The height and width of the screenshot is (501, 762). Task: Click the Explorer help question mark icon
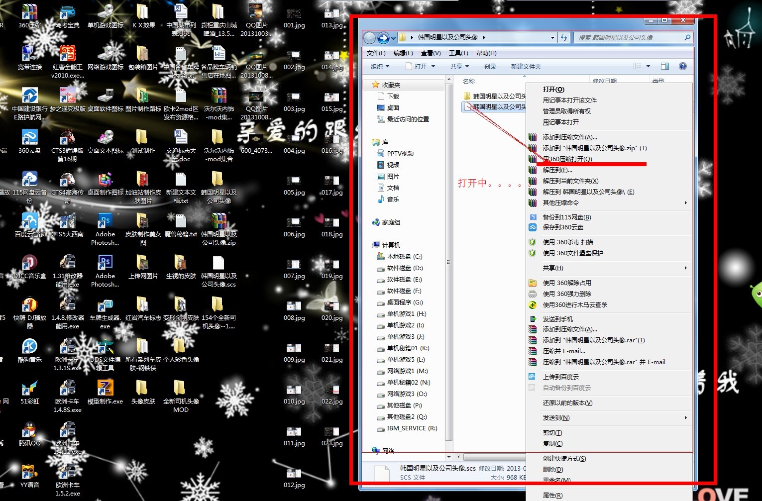(682, 66)
